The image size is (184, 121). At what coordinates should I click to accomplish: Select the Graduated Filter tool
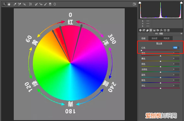pyautogui.click(x=50, y=4)
